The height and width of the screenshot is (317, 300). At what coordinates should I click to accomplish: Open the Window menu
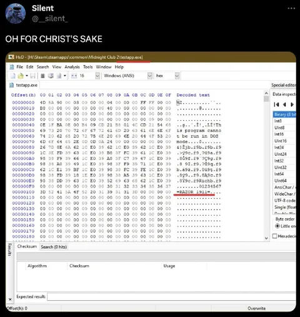pyautogui.click(x=104, y=67)
